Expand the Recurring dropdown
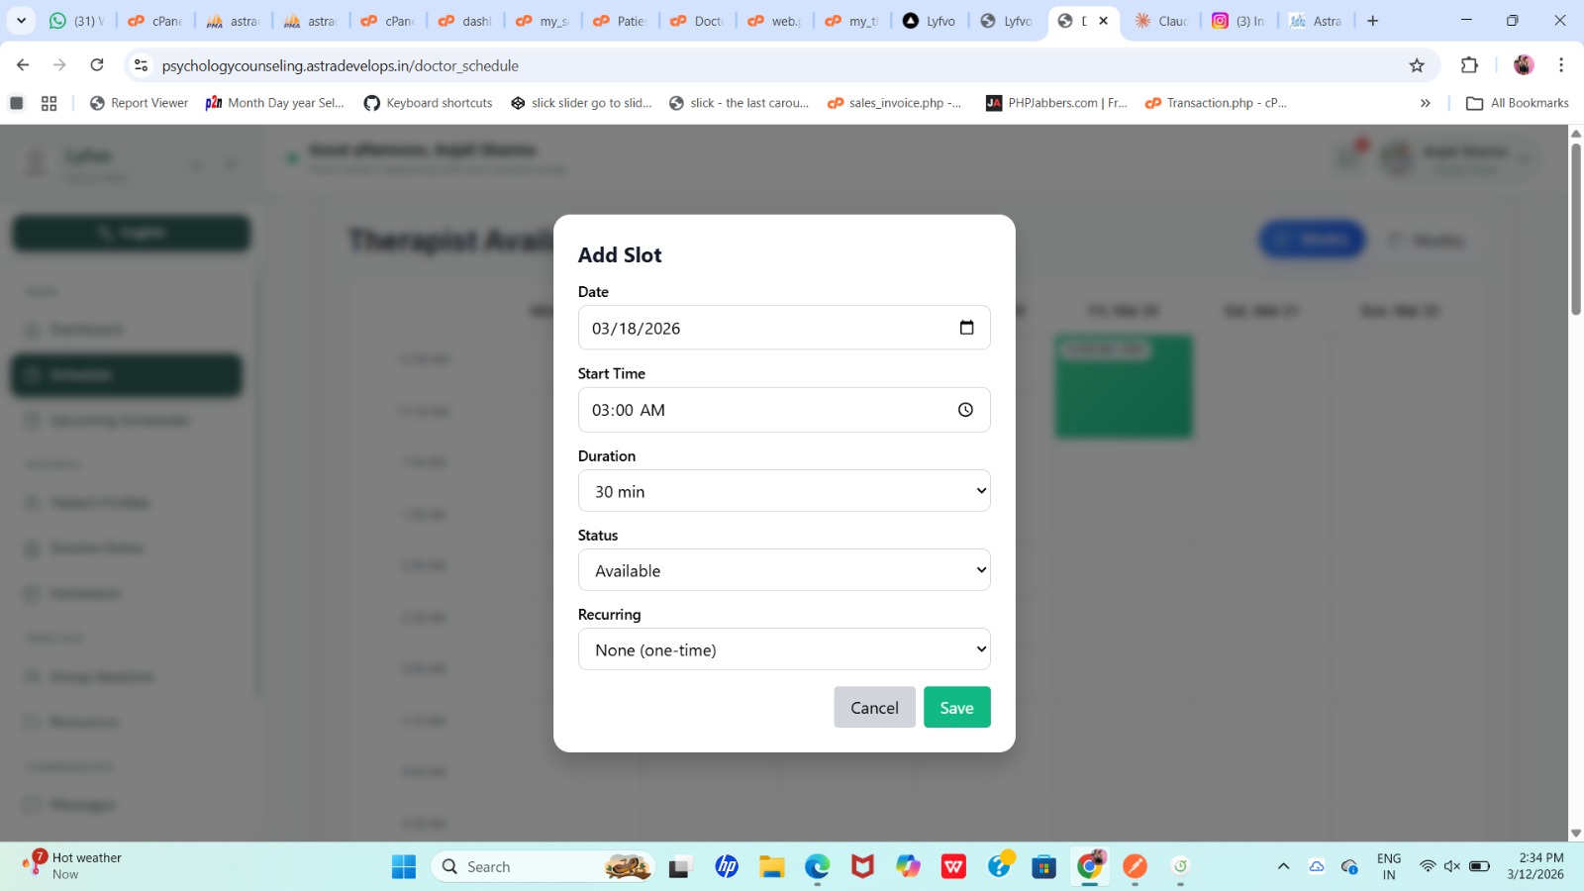 pos(783,649)
